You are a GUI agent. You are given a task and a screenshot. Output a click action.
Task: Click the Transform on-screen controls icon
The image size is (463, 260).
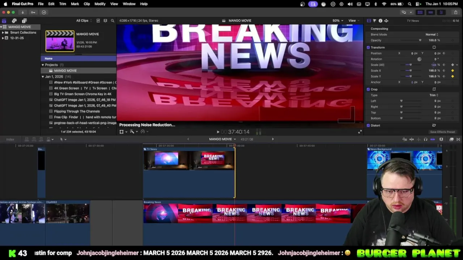click(434, 47)
